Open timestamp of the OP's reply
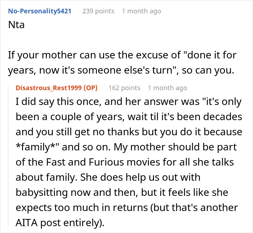The width and height of the screenshot is (253, 233). tap(167, 88)
